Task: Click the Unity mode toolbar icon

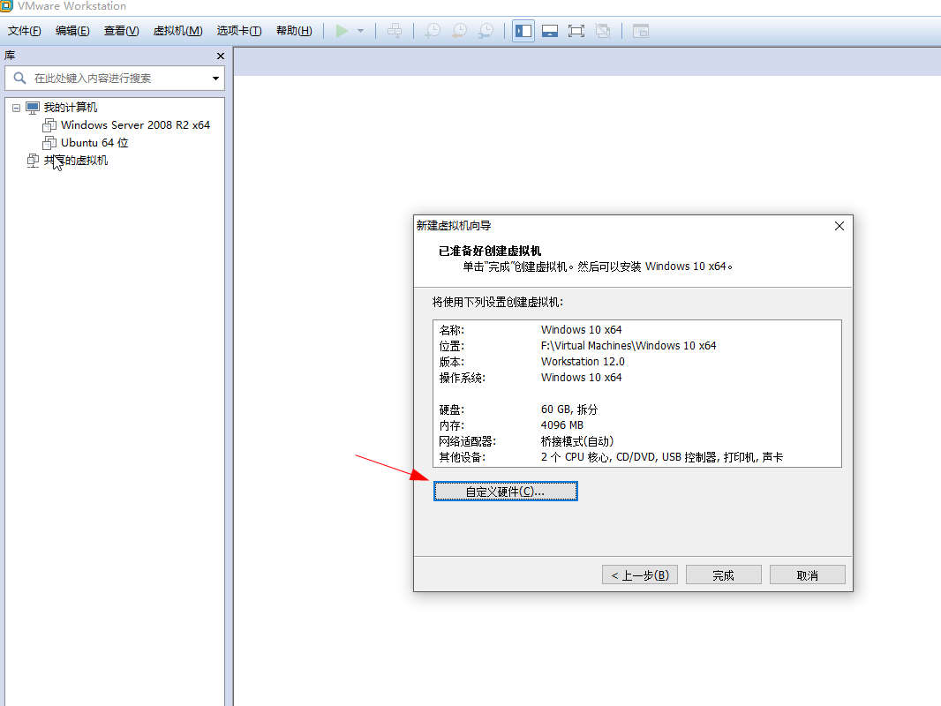Action: 603,31
